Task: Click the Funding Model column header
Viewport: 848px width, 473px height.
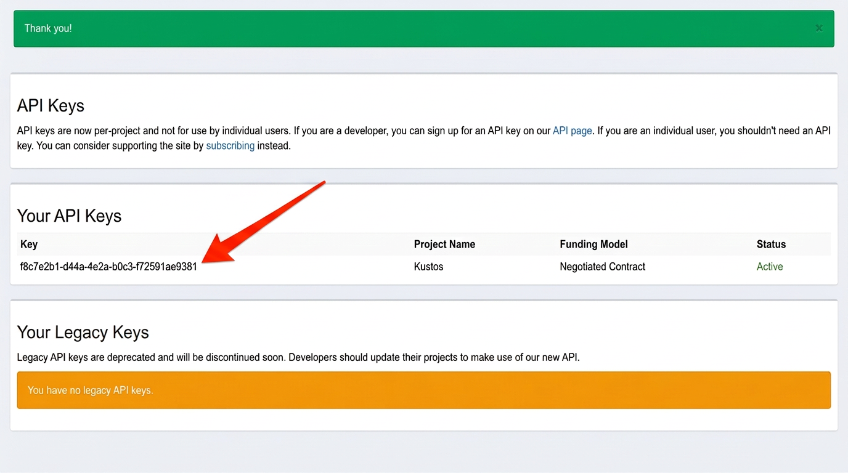Action: point(593,245)
